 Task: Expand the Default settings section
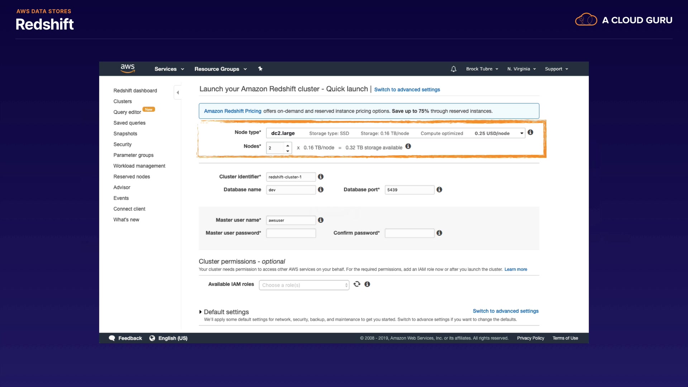click(x=201, y=312)
